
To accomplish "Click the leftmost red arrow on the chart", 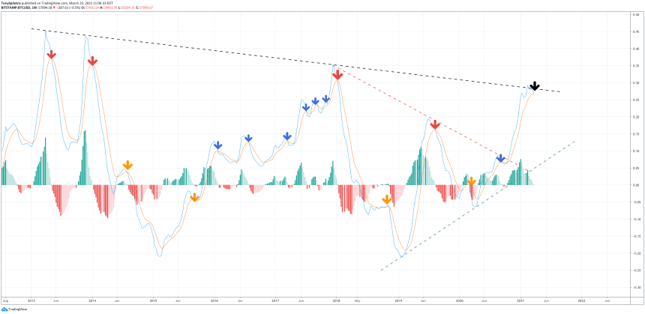I will [x=51, y=55].
